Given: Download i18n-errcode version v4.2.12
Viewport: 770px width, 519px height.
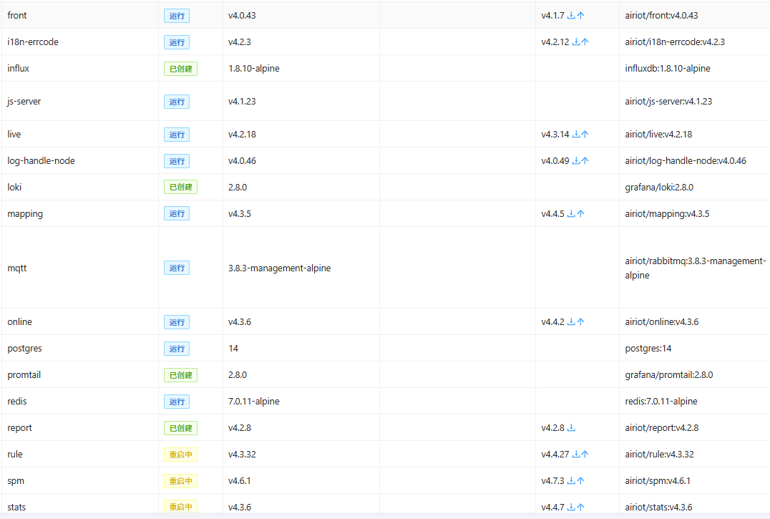Looking at the screenshot, I should [576, 42].
